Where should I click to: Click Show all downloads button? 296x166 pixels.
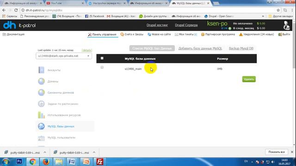point(277,152)
